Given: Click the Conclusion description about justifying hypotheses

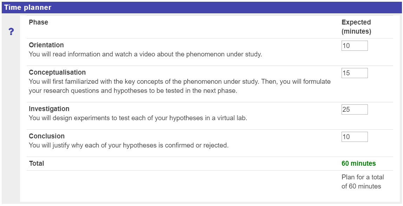Looking at the screenshot, I should [128, 145].
